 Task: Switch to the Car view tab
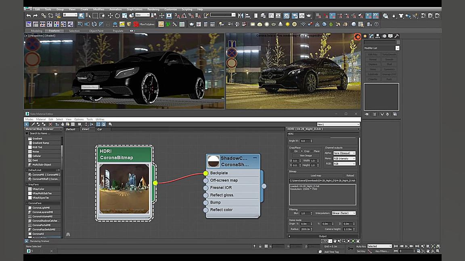pyautogui.click(x=99, y=129)
